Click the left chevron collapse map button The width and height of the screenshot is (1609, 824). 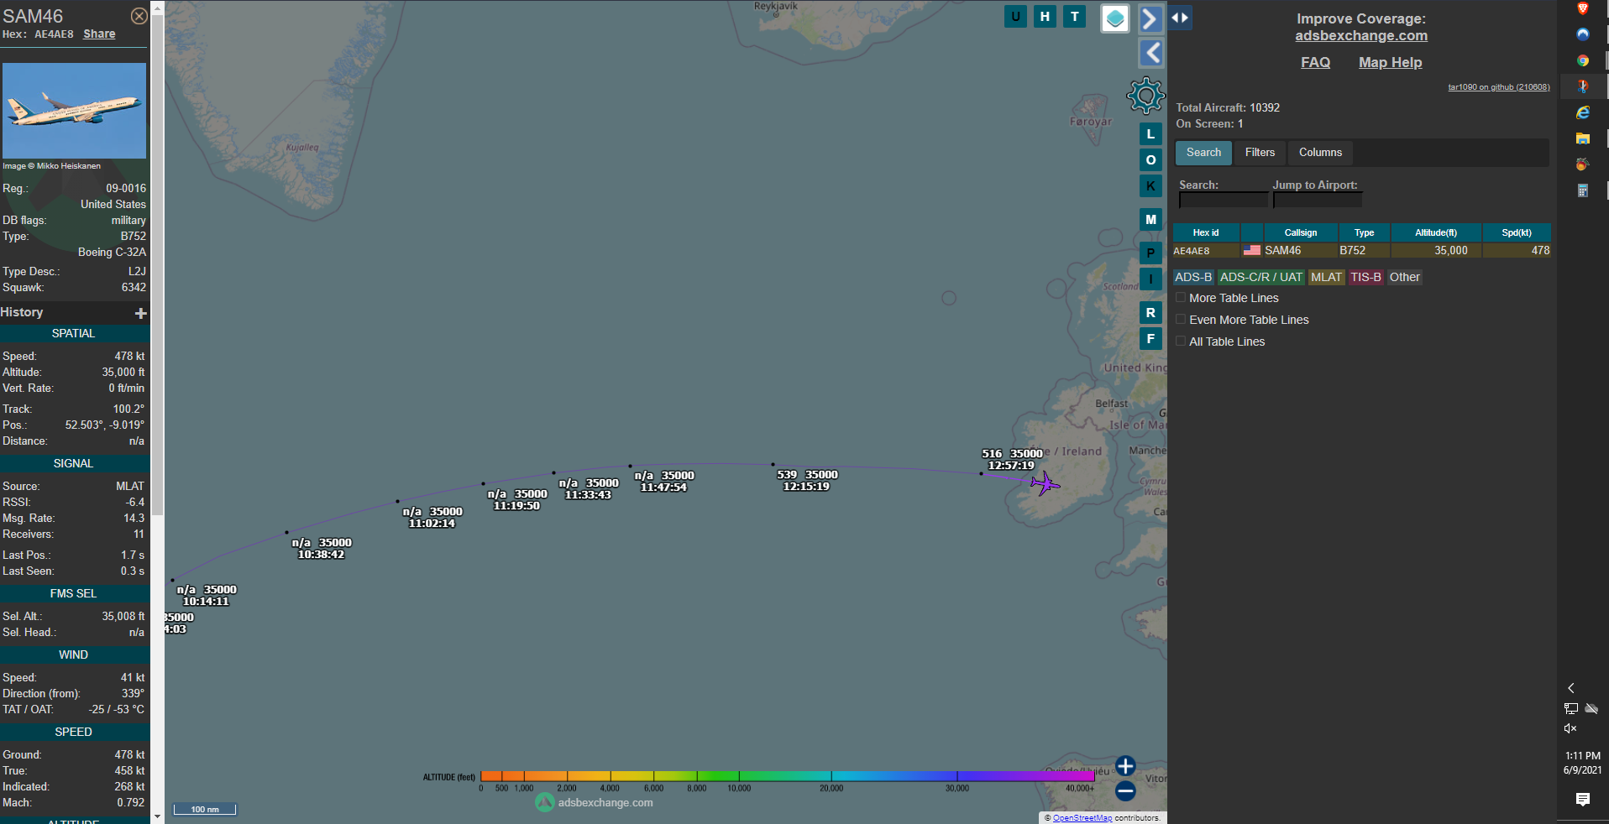point(1150,53)
